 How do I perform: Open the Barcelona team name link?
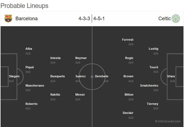[x=27, y=19]
